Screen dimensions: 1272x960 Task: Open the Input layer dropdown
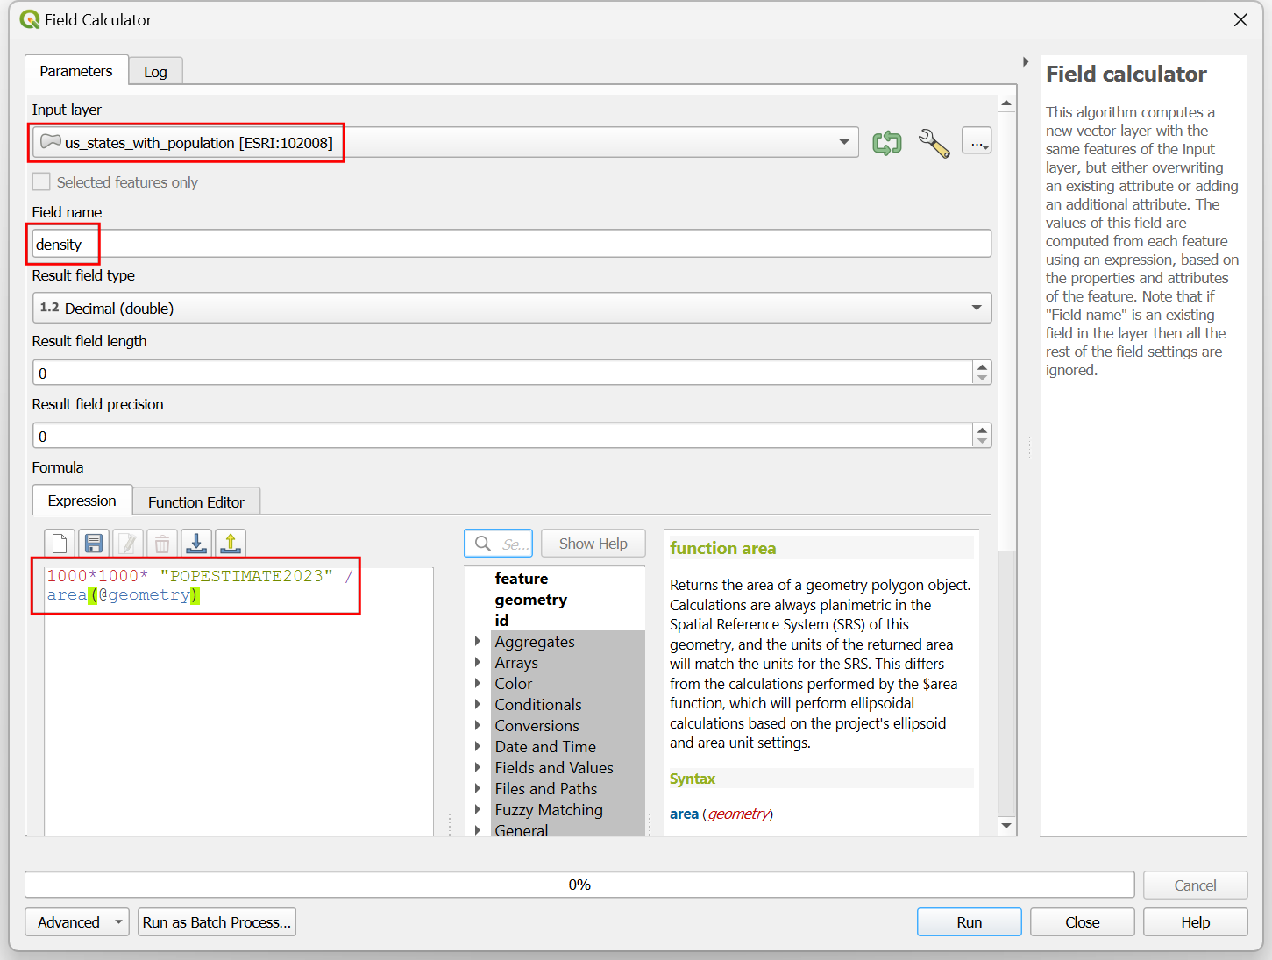(x=843, y=142)
